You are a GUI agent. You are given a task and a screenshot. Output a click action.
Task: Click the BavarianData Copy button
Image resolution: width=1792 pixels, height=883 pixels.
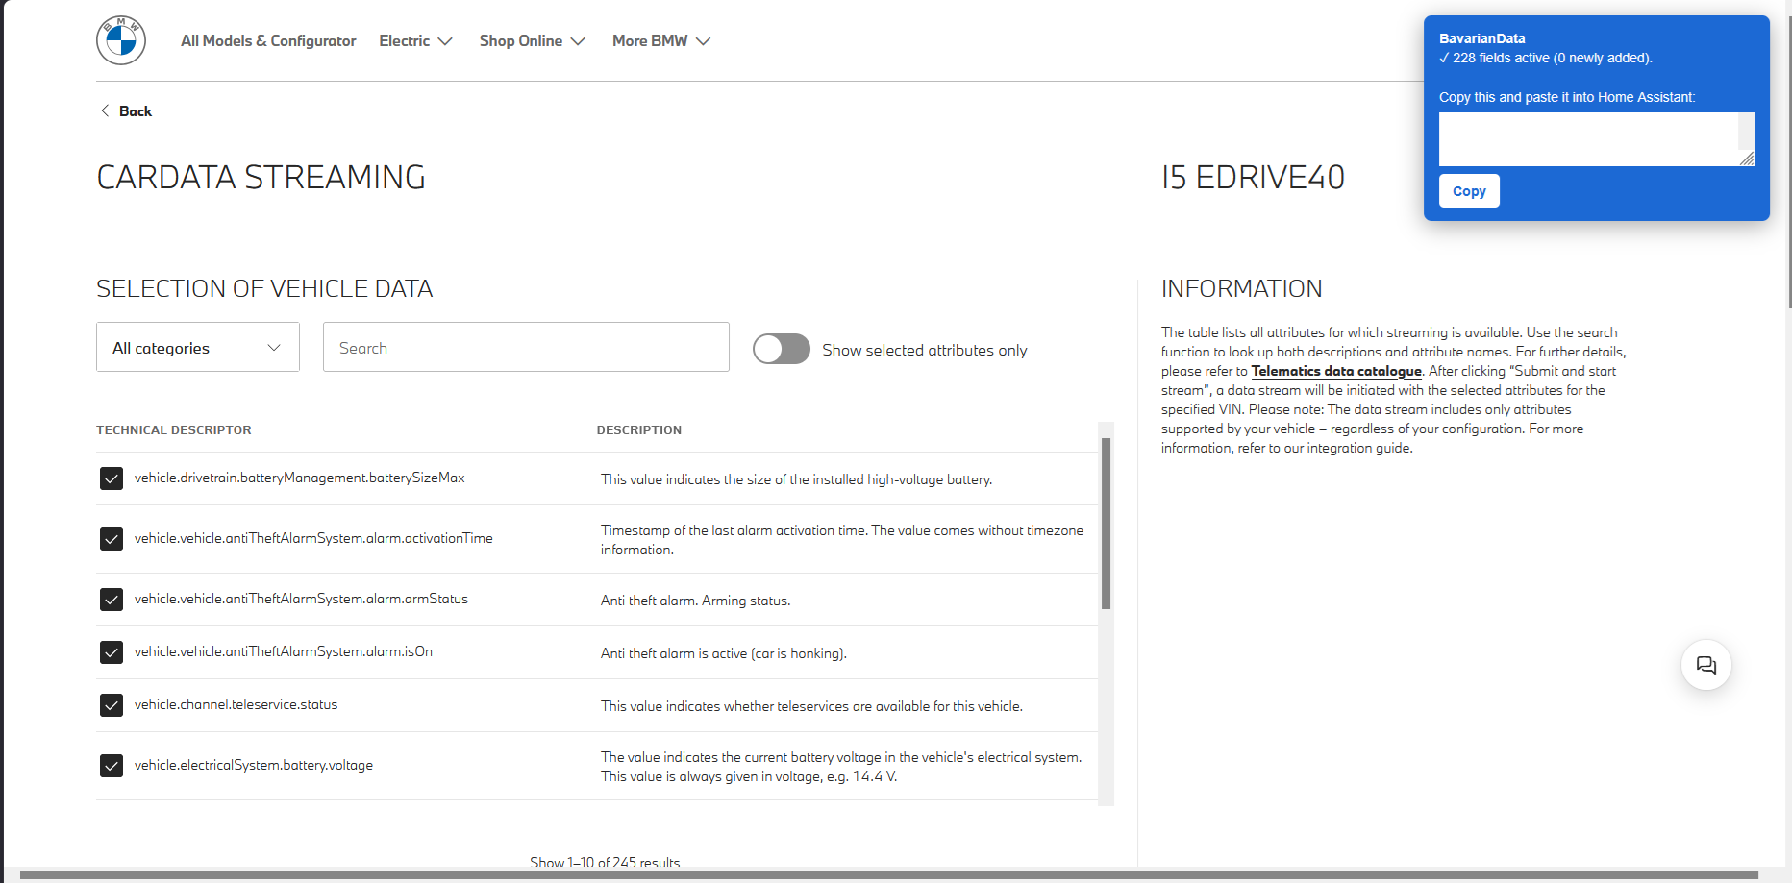pos(1469,191)
